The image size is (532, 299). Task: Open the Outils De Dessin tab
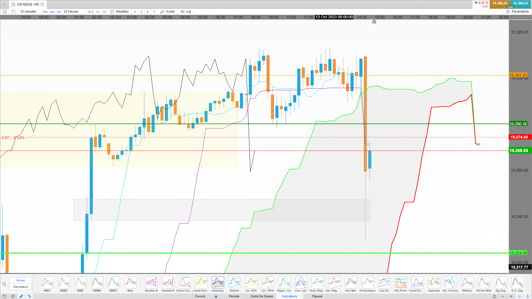[262, 296]
